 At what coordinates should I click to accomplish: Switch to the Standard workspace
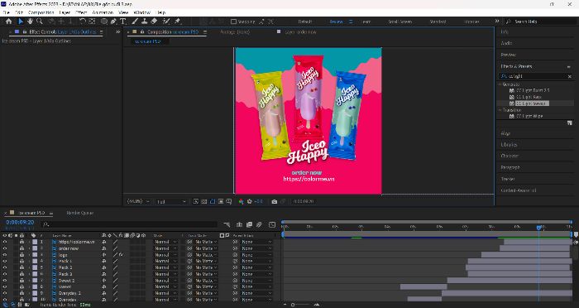[438, 22]
